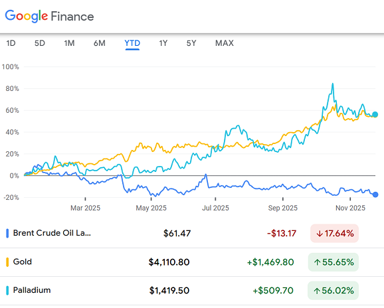Click the up arrow in Palladium's badge
The height and width of the screenshot is (308, 384).
317,291
